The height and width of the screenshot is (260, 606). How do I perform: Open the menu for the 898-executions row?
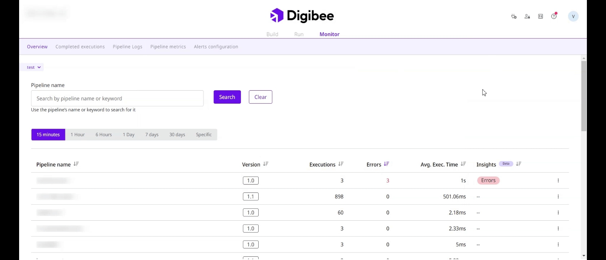558,196
